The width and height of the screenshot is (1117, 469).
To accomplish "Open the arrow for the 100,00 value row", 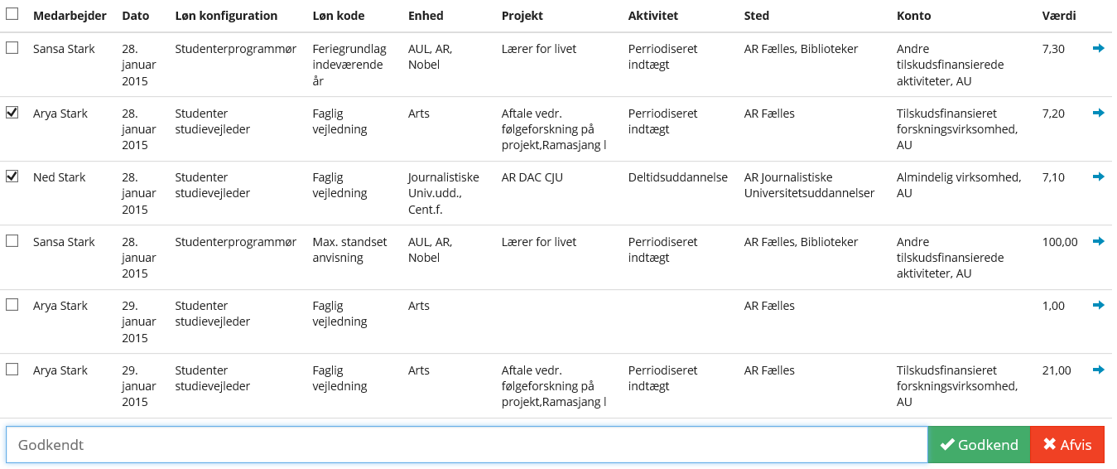I will [x=1099, y=242].
